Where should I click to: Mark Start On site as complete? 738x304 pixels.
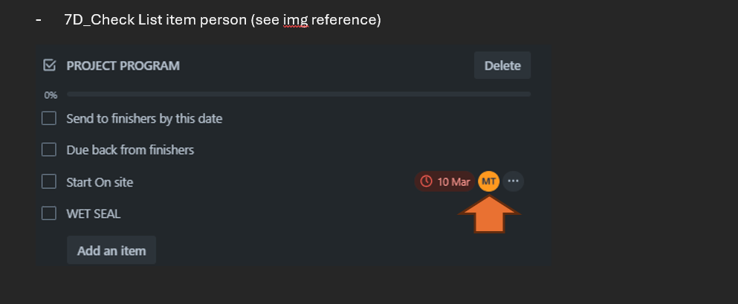(49, 181)
